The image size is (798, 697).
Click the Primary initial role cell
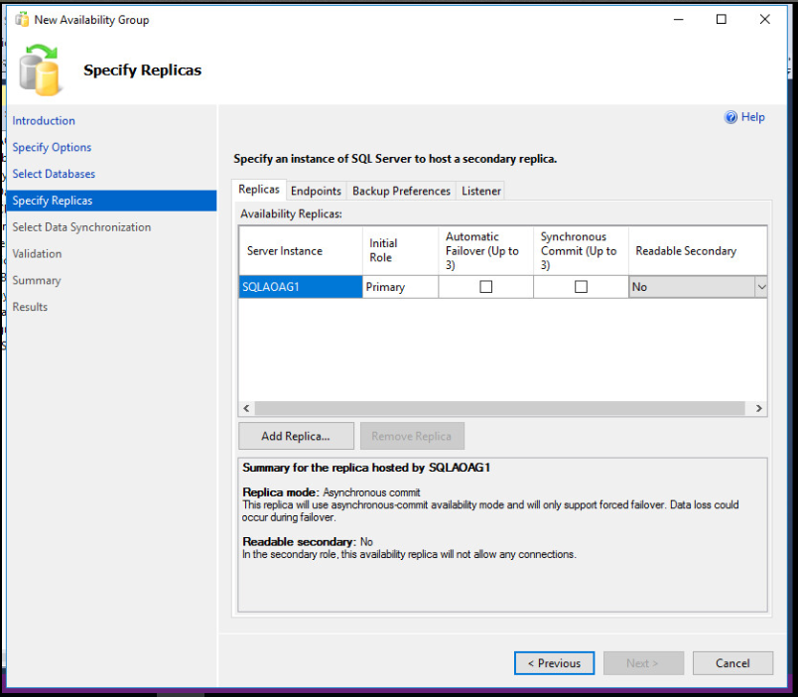pyautogui.click(x=400, y=287)
